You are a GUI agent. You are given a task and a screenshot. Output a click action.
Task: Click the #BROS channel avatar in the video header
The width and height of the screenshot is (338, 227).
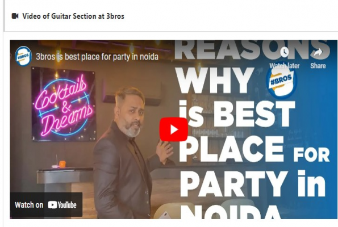point(23,56)
